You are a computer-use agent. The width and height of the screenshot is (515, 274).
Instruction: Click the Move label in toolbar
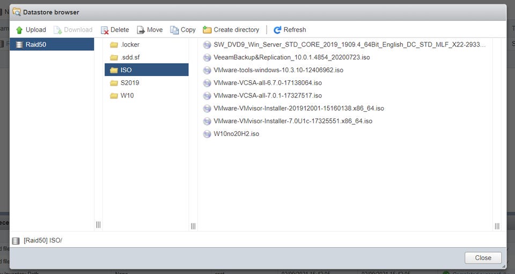pyautogui.click(x=154, y=30)
